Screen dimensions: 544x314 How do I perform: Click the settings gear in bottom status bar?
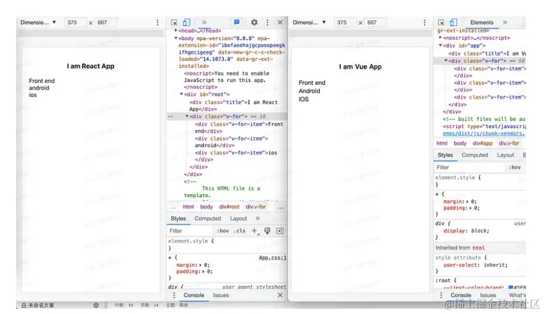96,306
